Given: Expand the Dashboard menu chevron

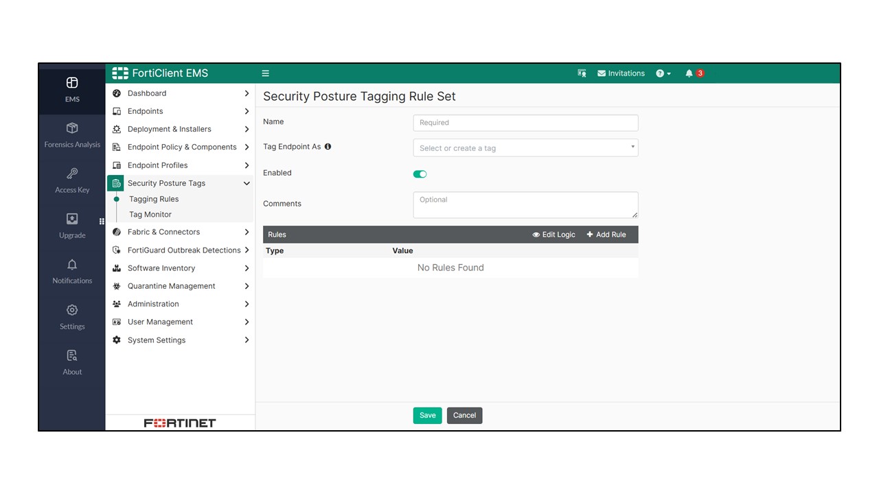Looking at the screenshot, I should [x=247, y=93].
